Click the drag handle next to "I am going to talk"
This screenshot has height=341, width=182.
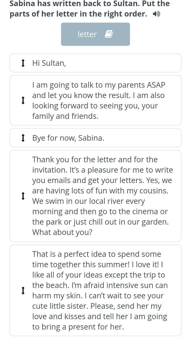pos(23,100)
